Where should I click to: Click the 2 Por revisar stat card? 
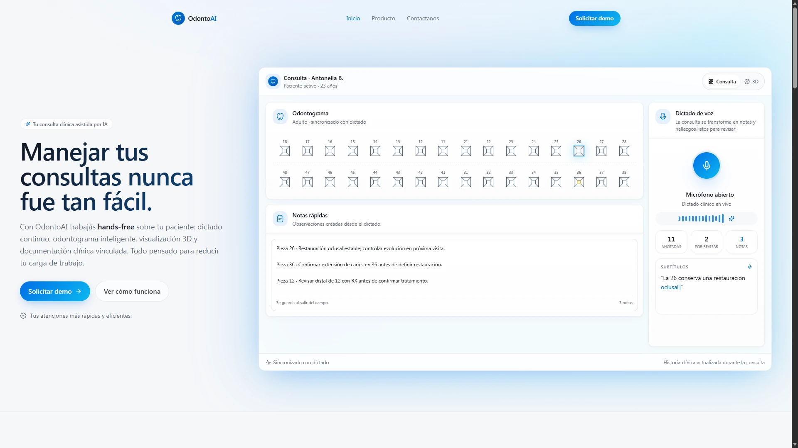707,242
